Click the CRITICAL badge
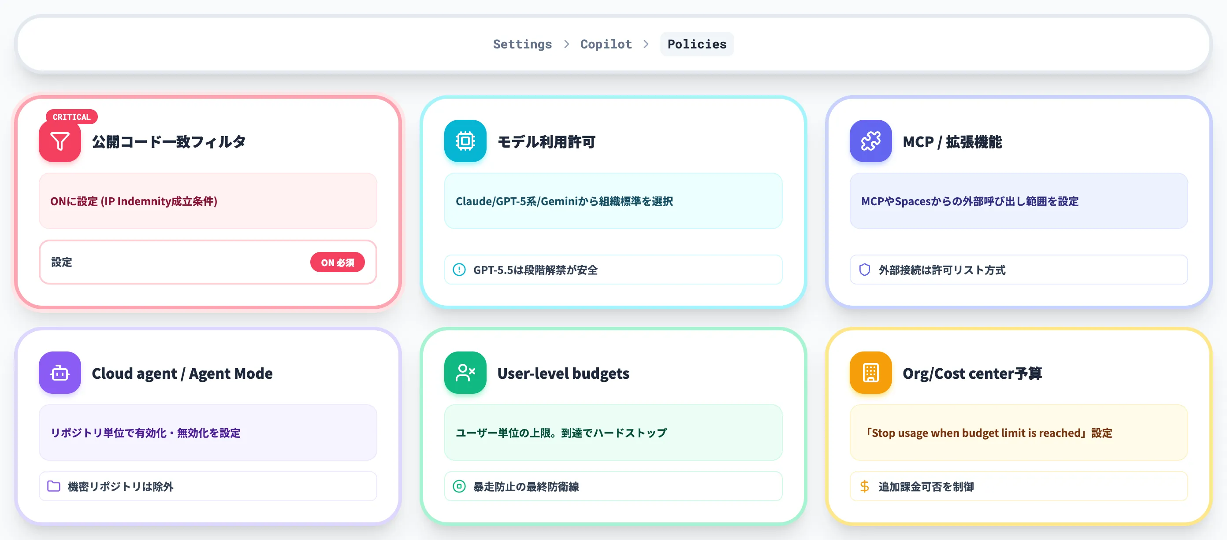 tap(71, 117)
